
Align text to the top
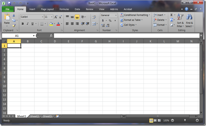(x=67, y=17)
